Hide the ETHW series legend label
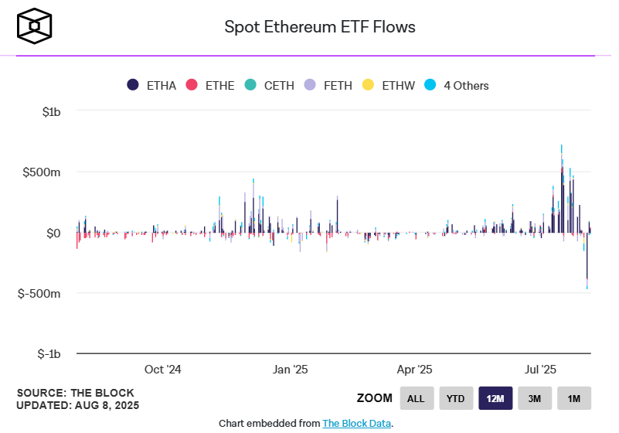 pyautogui.click(x=399, y=86)
